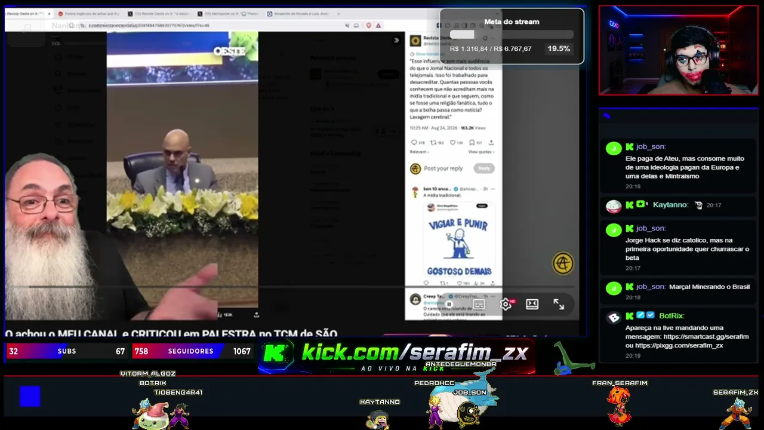Click the 19.5% stream goal badge
This screenshot has width=764, height=430.
559,48
